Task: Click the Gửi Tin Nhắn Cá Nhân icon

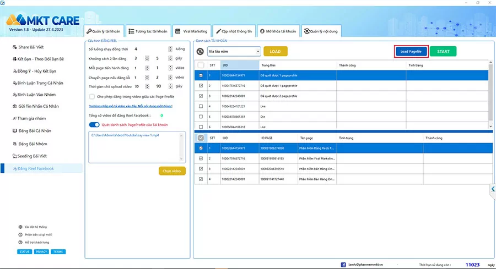Action: [x=14, y=106]
